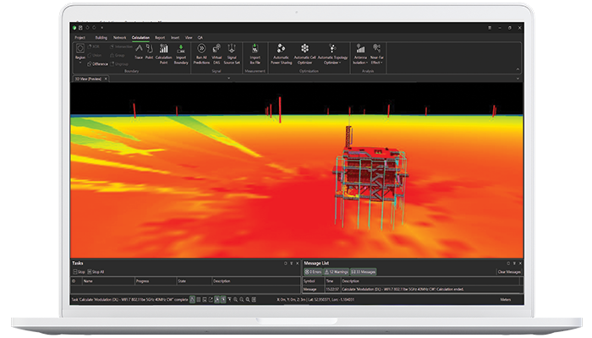
Task: Click Import ibx File
Action: (x=255, y=54)
